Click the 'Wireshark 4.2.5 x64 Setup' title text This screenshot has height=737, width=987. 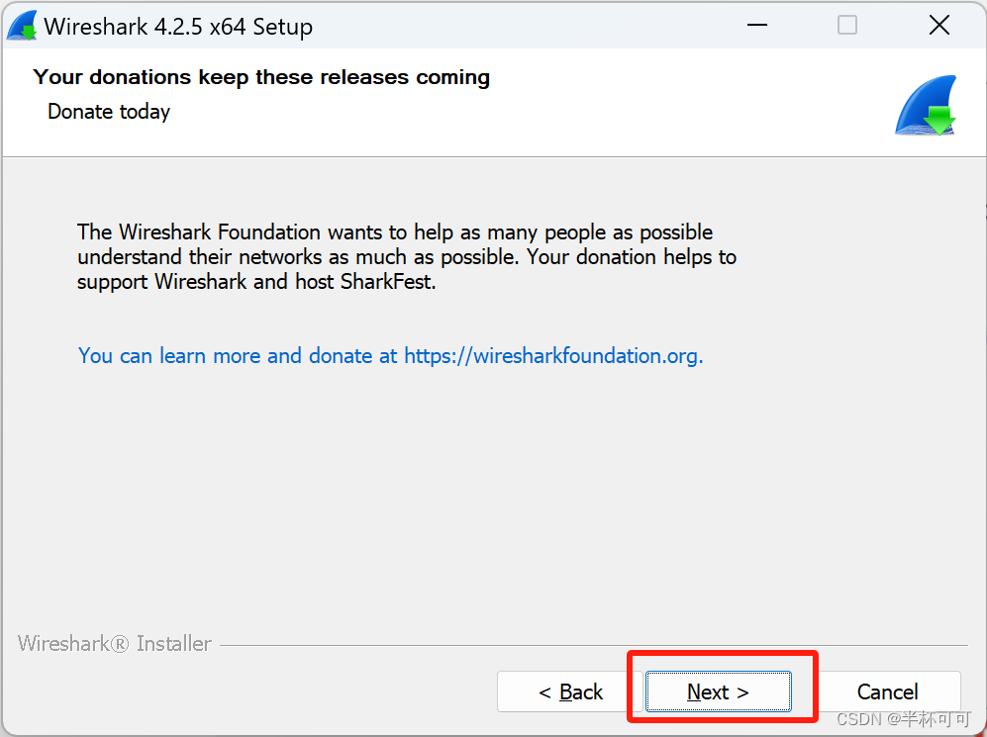178,27
